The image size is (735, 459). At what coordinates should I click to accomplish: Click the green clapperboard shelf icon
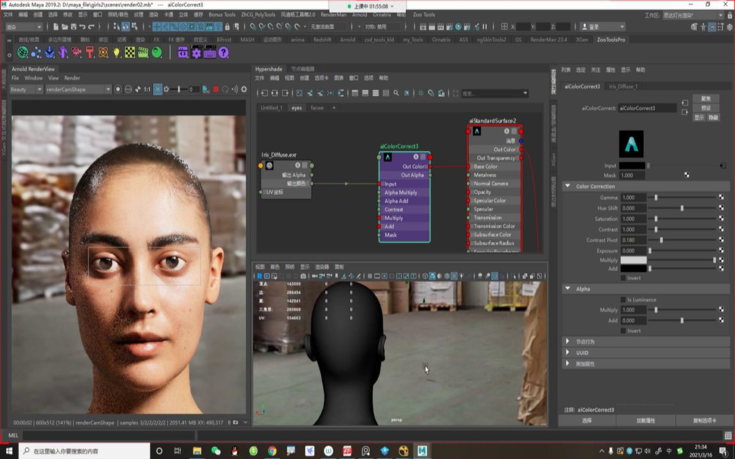pos(143,53)
